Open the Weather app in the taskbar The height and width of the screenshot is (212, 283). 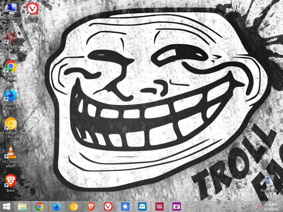pos(125,206)
